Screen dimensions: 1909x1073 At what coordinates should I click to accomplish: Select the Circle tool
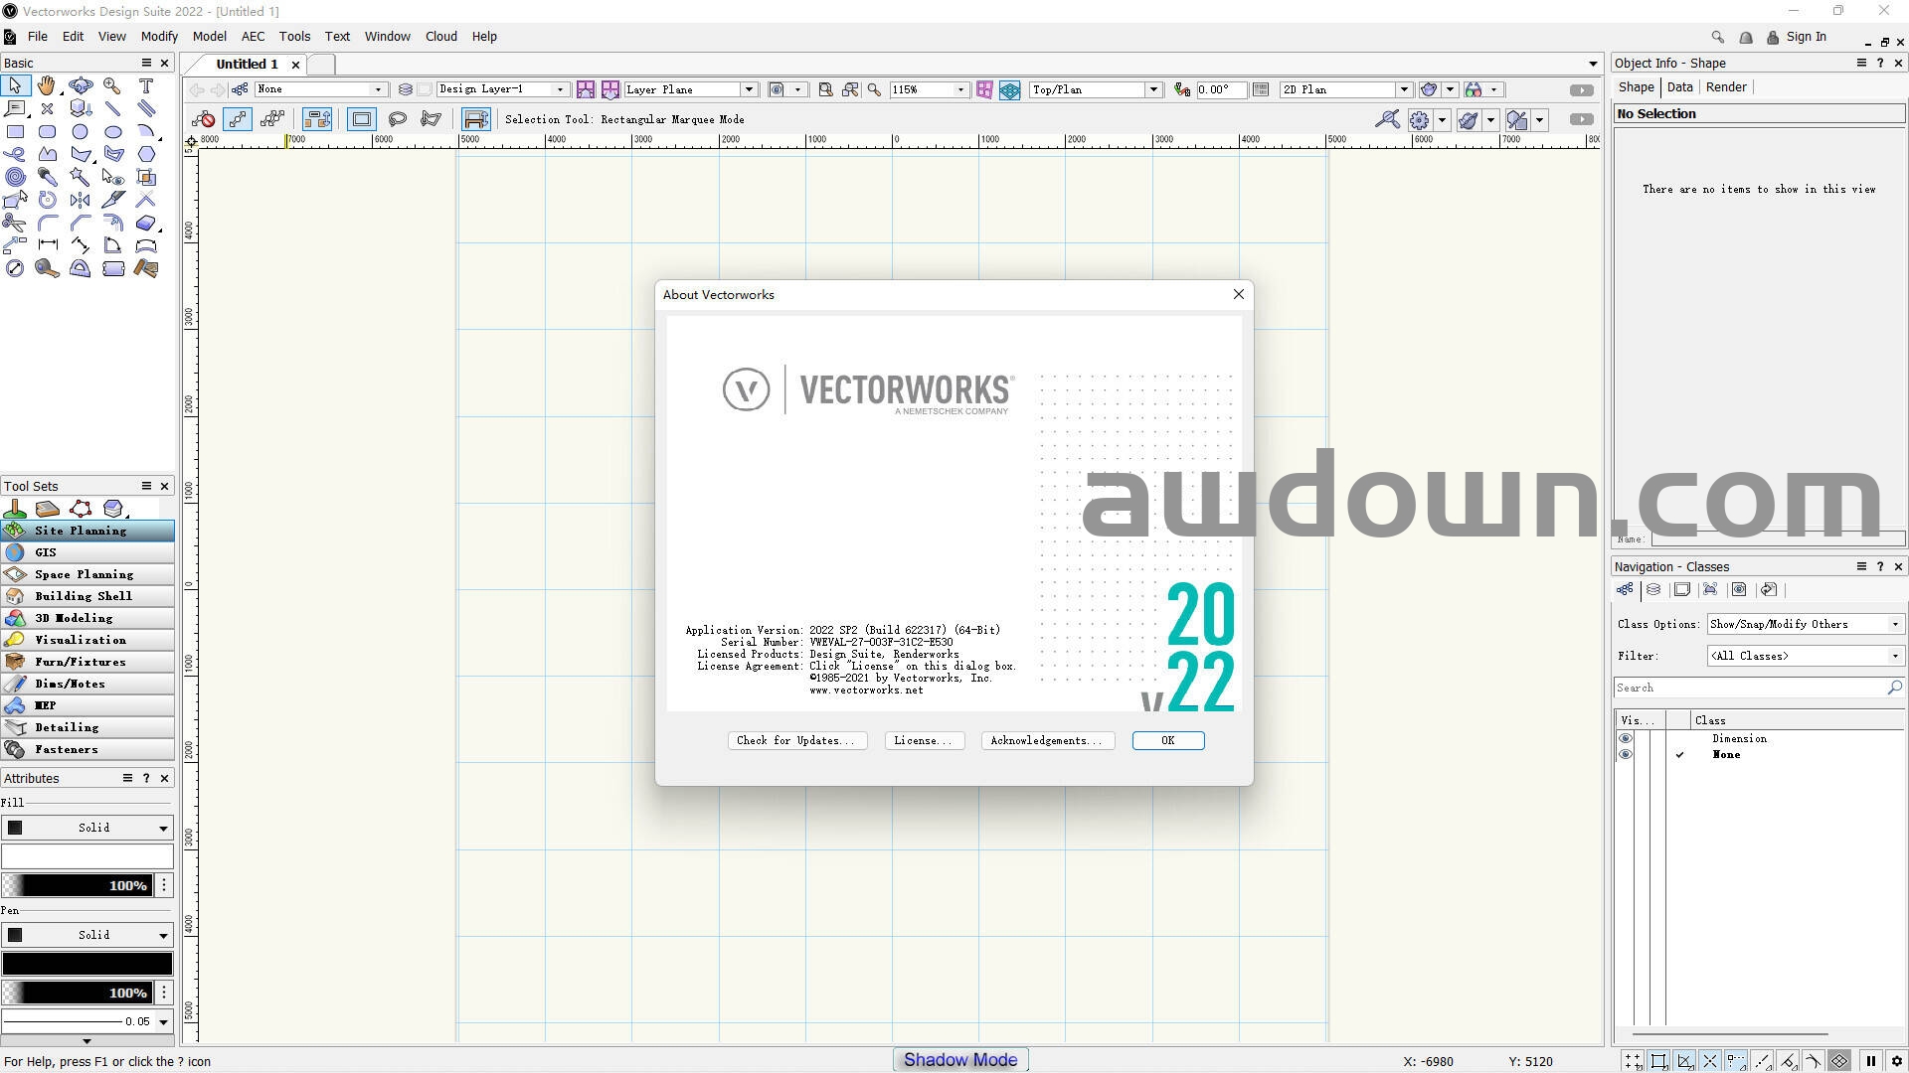point(80,131)
